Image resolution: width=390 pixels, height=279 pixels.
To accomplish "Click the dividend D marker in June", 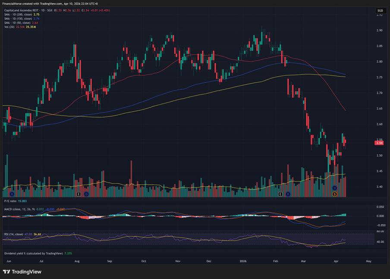I will click(x=12, y=194).
